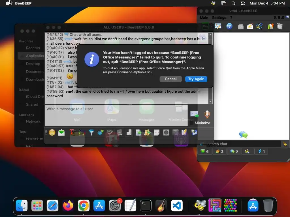Viewport: 290px width, 217px height.
Task: Click the broom clear search icon
Action: [x=285, y=144]
